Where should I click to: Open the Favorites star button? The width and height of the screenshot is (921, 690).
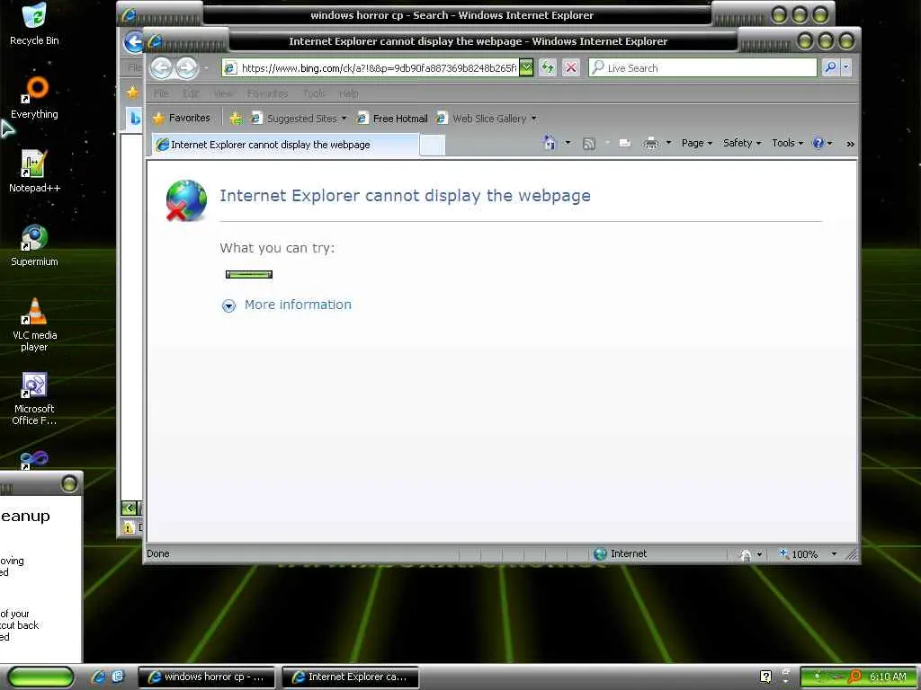[182, 118]
